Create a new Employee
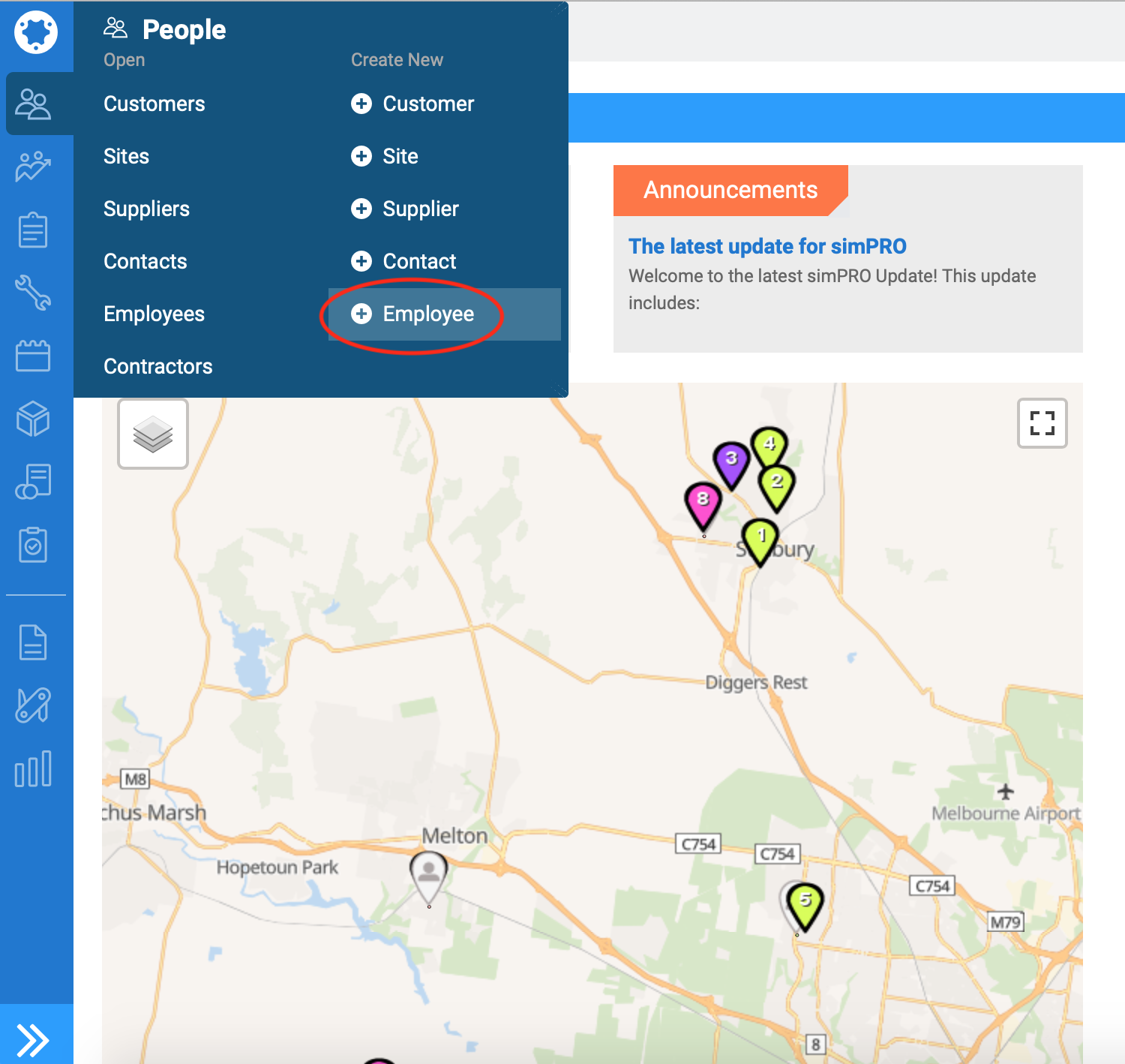This screenshot has width=1125, height=1064. 427,314
